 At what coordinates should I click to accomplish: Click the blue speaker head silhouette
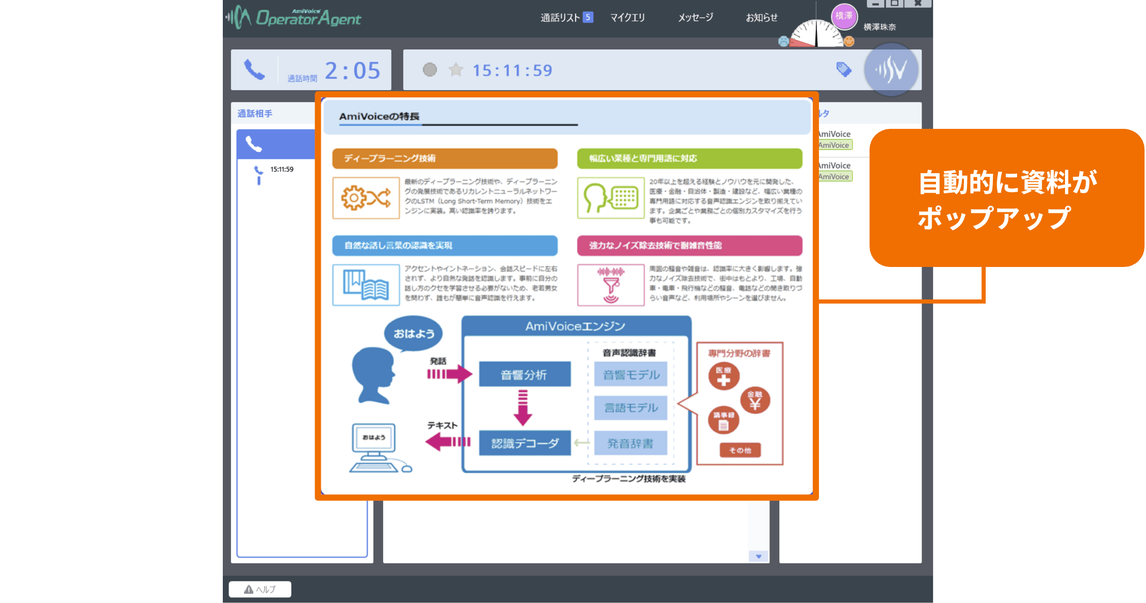[373, 375]
